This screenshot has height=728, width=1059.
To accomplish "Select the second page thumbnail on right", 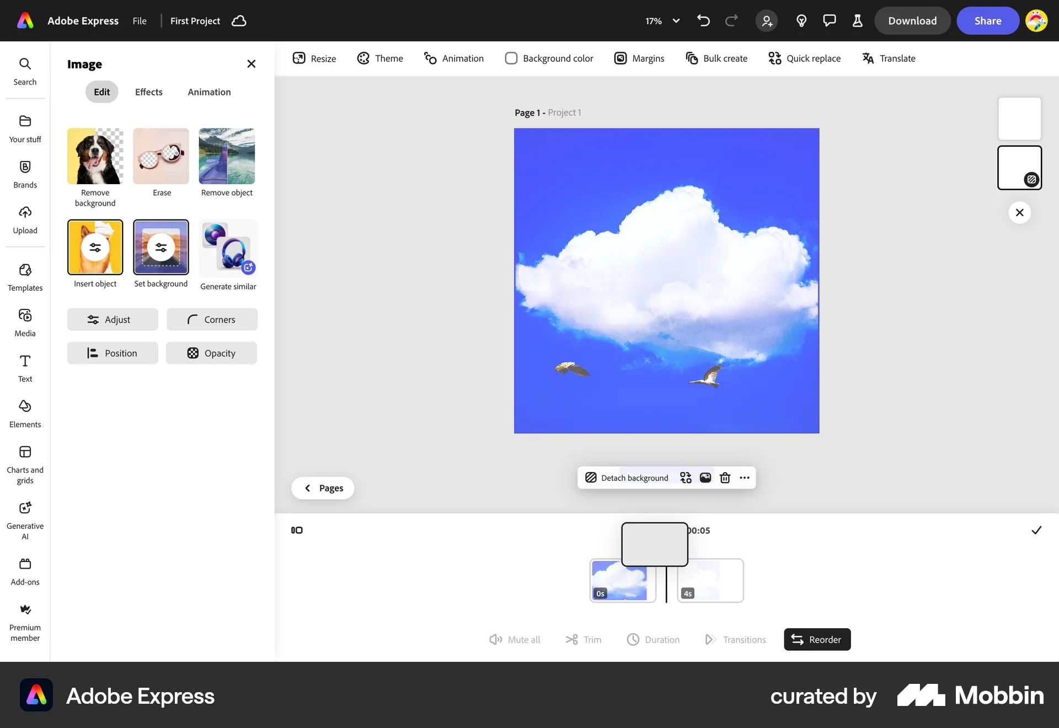I will 1019,167.
